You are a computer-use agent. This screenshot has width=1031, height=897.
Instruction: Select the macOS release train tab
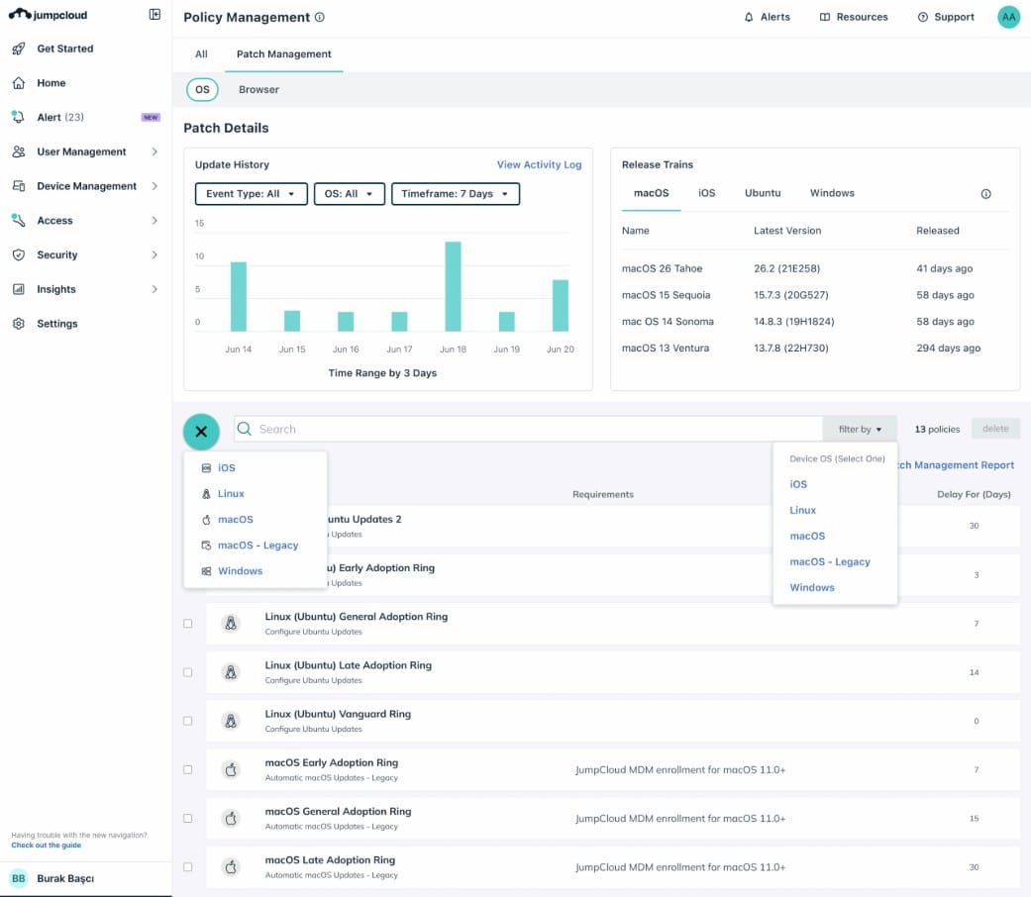(x=651, y=193)
